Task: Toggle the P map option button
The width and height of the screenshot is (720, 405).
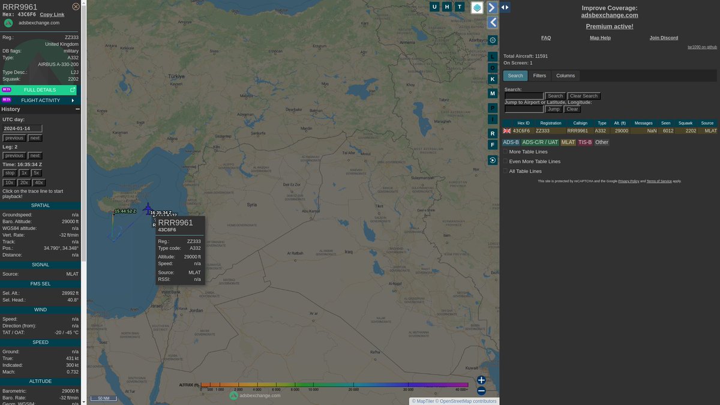Action: (x=493, y=108)
